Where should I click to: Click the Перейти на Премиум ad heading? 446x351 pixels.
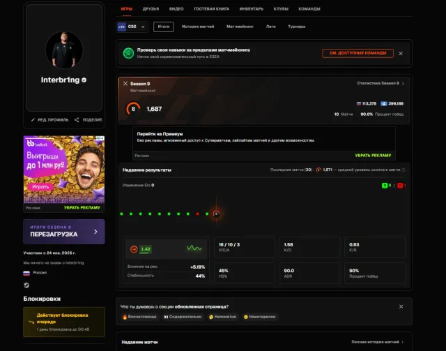(160, 134)
